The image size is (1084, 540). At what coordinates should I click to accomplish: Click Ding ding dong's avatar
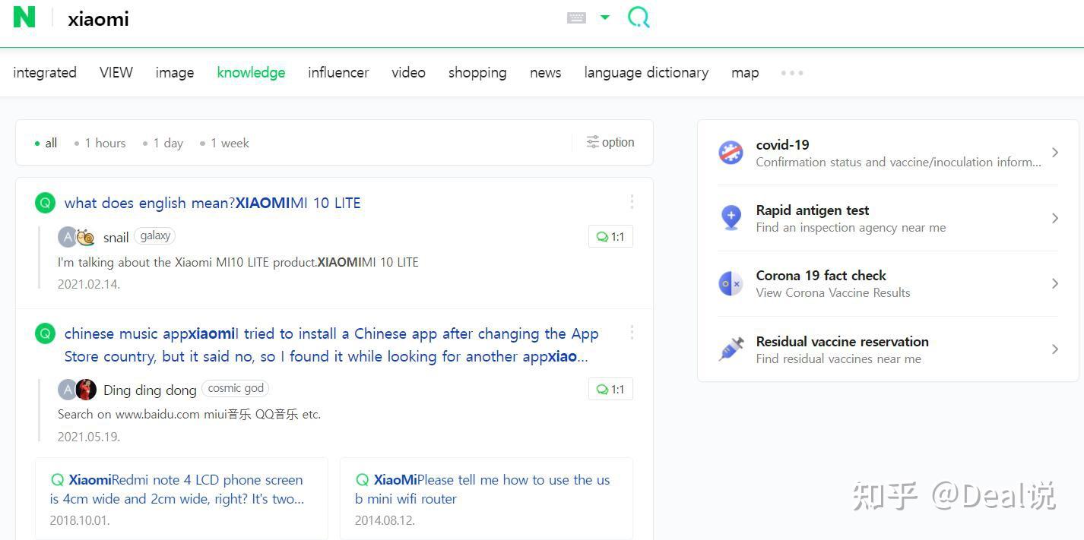click(86, 390)
